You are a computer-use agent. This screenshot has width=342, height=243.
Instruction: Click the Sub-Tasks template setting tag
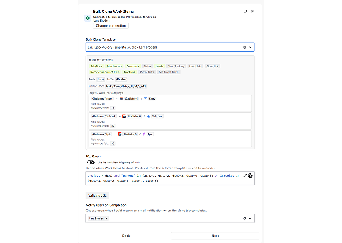click(96, 66)
